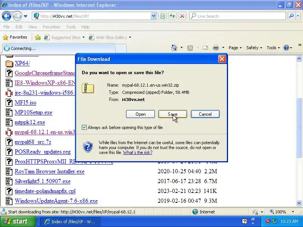Click the Silverlight5.1.50907.exe link
This screenshot has height=227, width=303.
coord(42,181)
